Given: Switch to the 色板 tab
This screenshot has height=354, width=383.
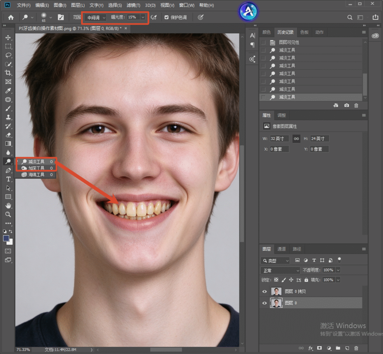Looking at the screenshot, I should tap(304, 32).
